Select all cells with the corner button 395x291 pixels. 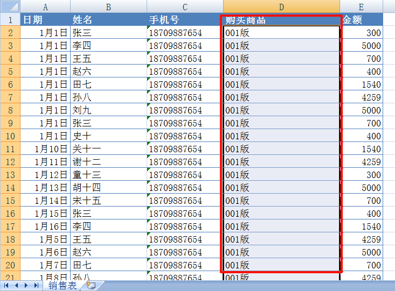[10, 6]
